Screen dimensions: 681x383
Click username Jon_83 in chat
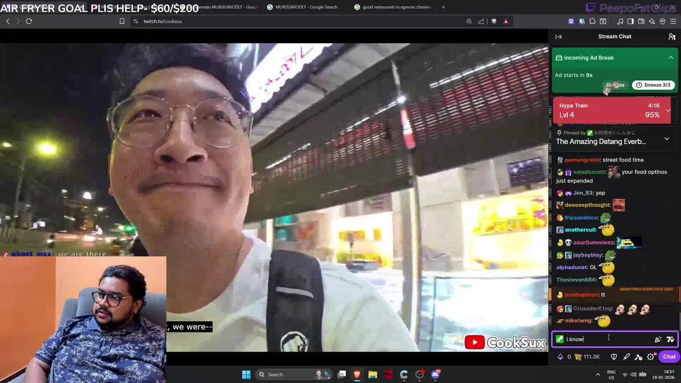[x=583, y=193]
